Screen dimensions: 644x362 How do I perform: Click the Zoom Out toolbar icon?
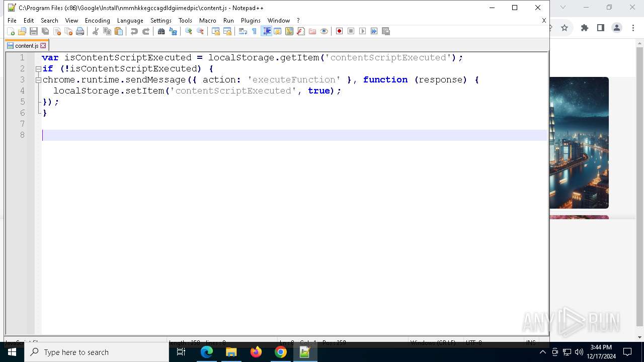point(200,31)
